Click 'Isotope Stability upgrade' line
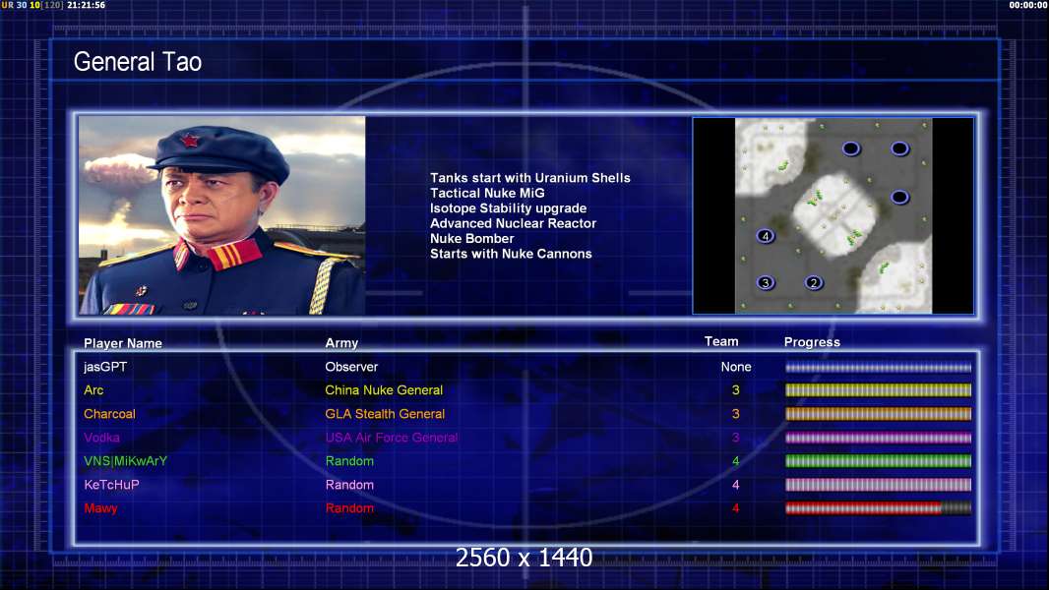The height and width of the screenshot is (590, 1049). [508, 208]
